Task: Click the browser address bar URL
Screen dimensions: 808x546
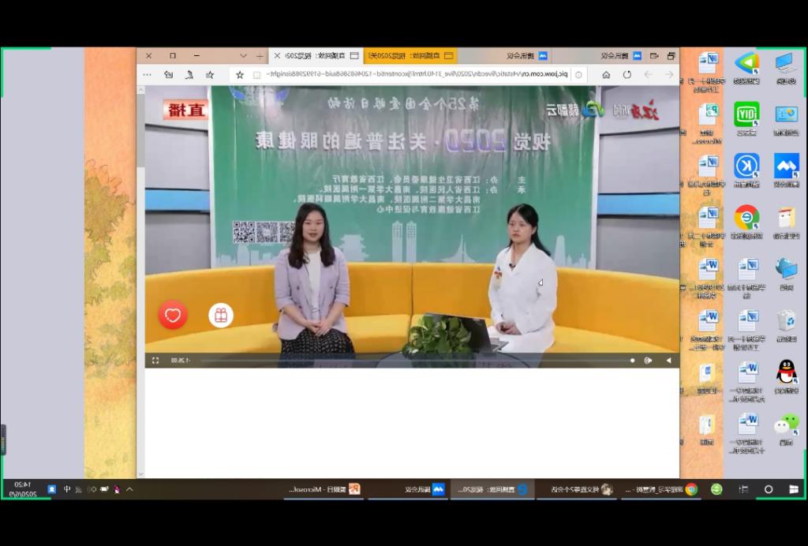Action: [x=418, y=74]
